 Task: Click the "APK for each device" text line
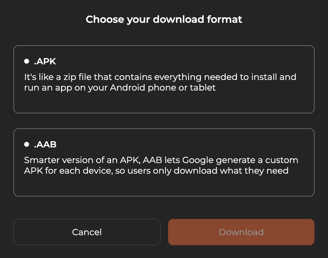pyautogui.click(x=156, y=171)
